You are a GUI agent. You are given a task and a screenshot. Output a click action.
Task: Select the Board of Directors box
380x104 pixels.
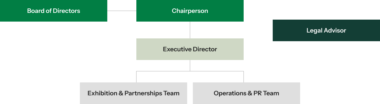click(x=54, y=11)
